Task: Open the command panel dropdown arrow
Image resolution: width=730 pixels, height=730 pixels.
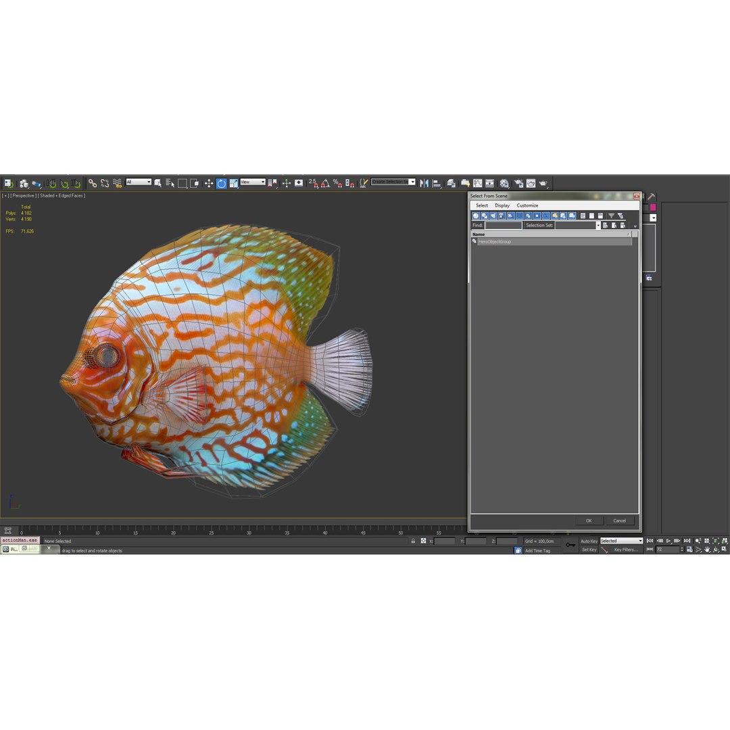Action: (653, 218)
